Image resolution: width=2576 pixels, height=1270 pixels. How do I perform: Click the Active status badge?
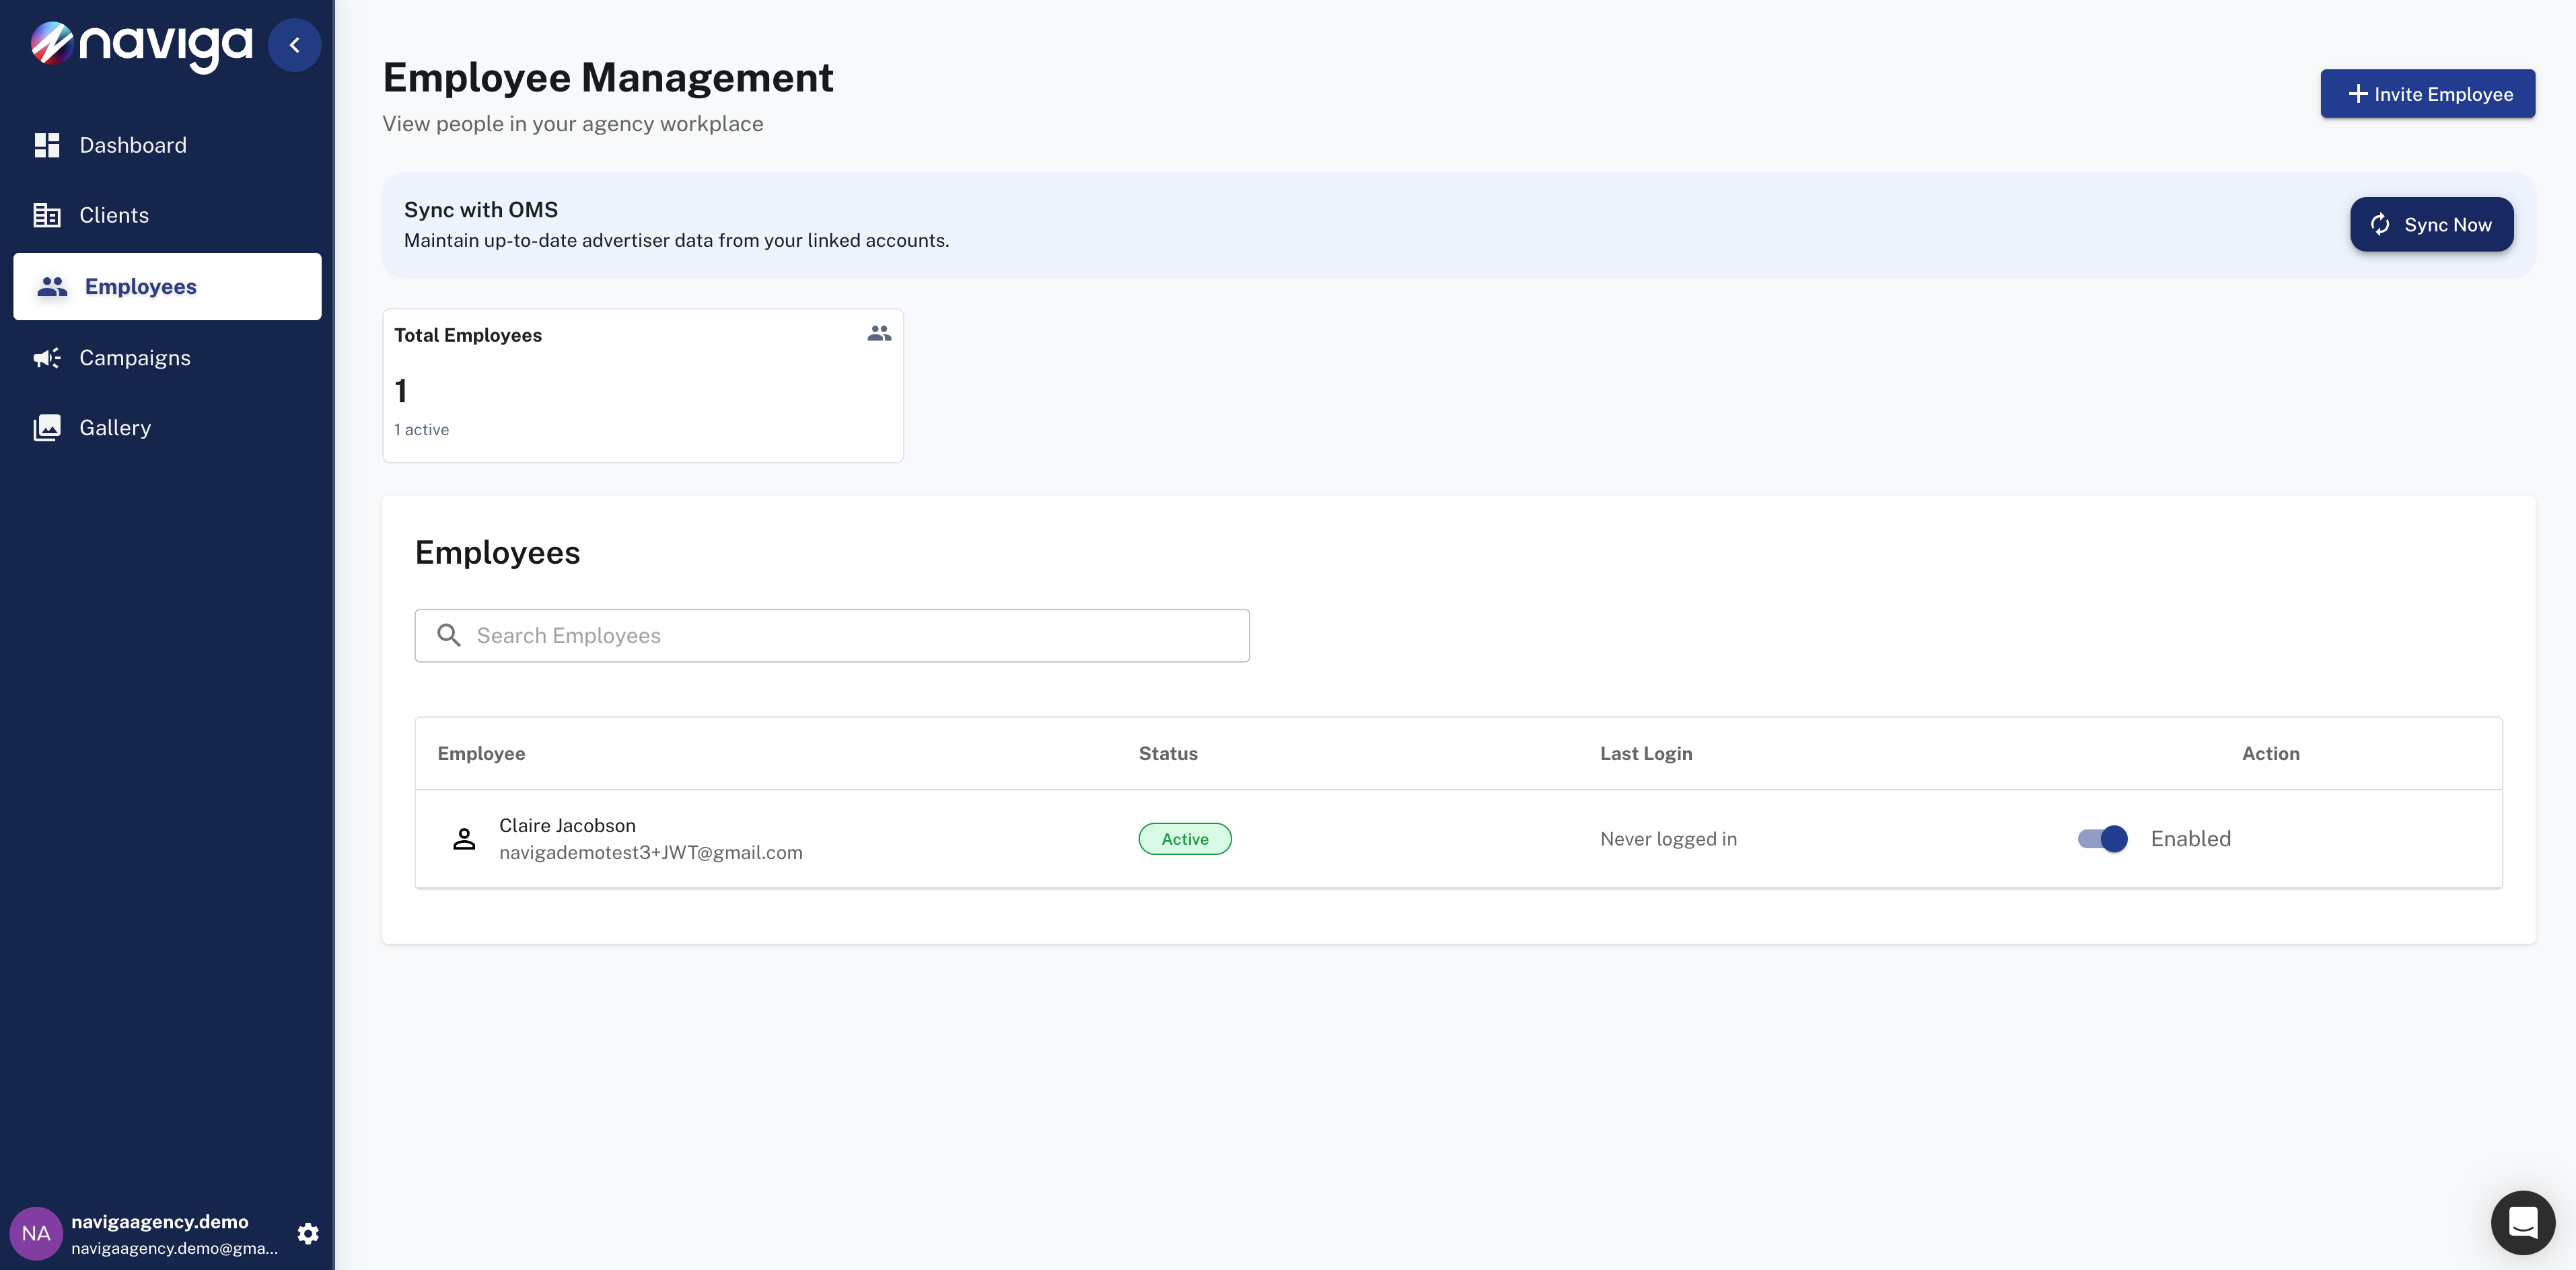click(1184, 839)
